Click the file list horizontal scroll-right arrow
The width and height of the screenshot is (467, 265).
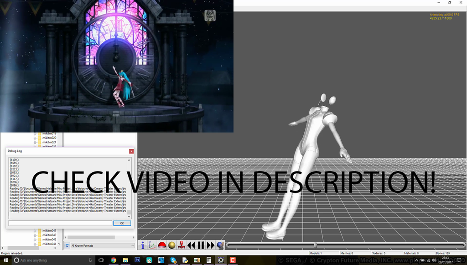(133, 237)
